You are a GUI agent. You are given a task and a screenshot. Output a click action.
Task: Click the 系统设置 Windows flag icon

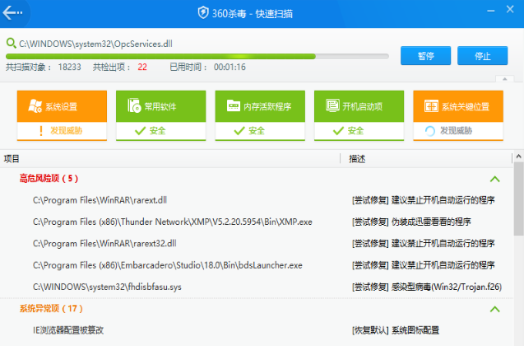(35, 106)
